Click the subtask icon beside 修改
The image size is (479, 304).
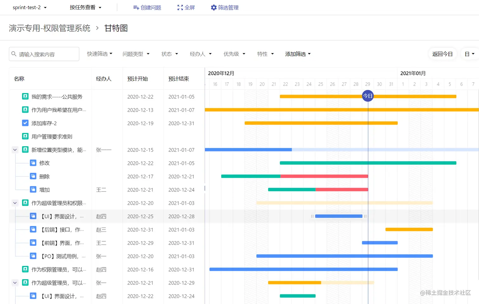[33, 163]
